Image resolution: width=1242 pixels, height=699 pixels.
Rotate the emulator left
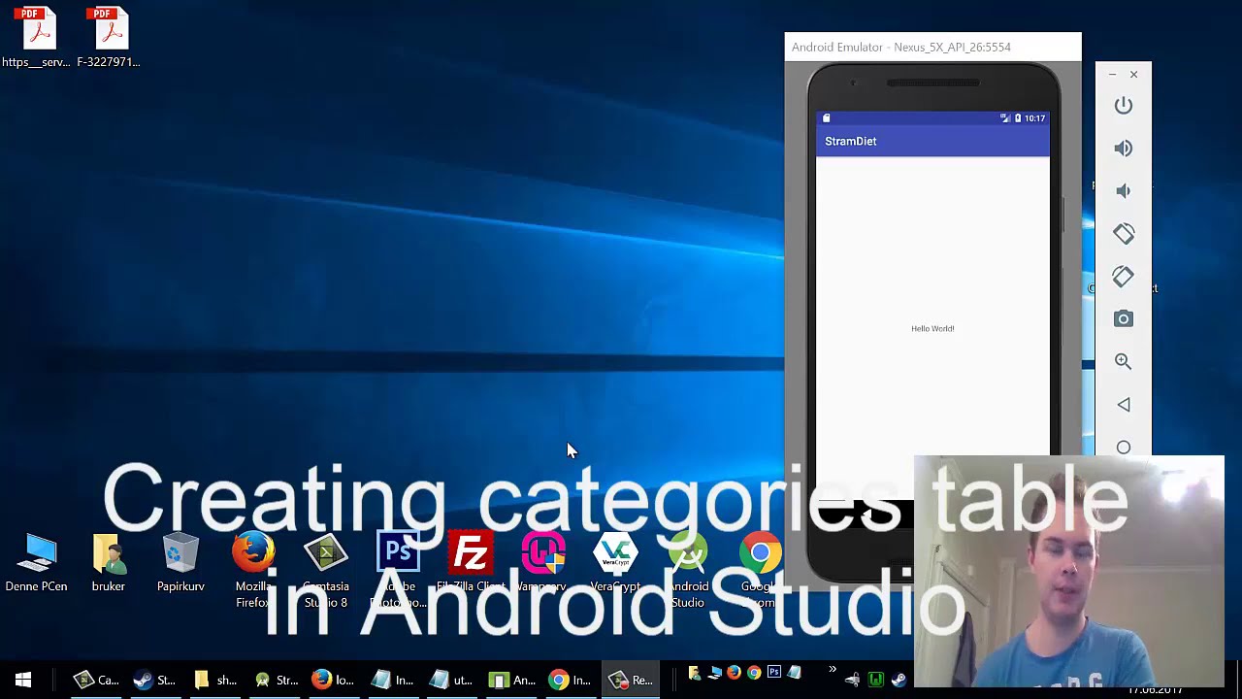(x=1124, y=234)
